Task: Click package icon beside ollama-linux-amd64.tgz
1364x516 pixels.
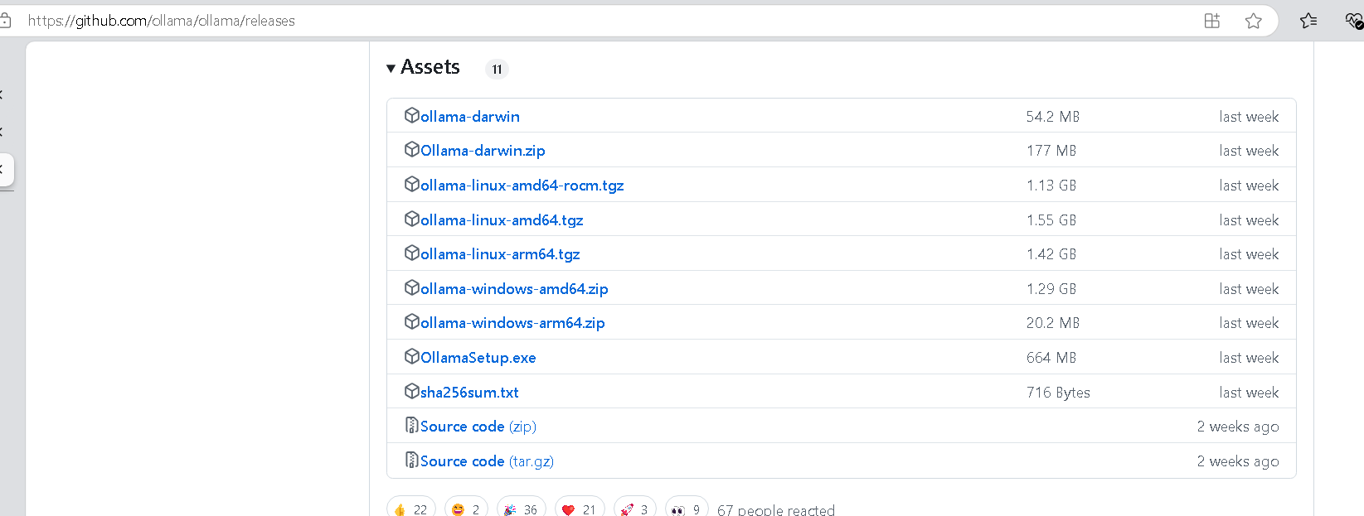Action: coord(411,219)
